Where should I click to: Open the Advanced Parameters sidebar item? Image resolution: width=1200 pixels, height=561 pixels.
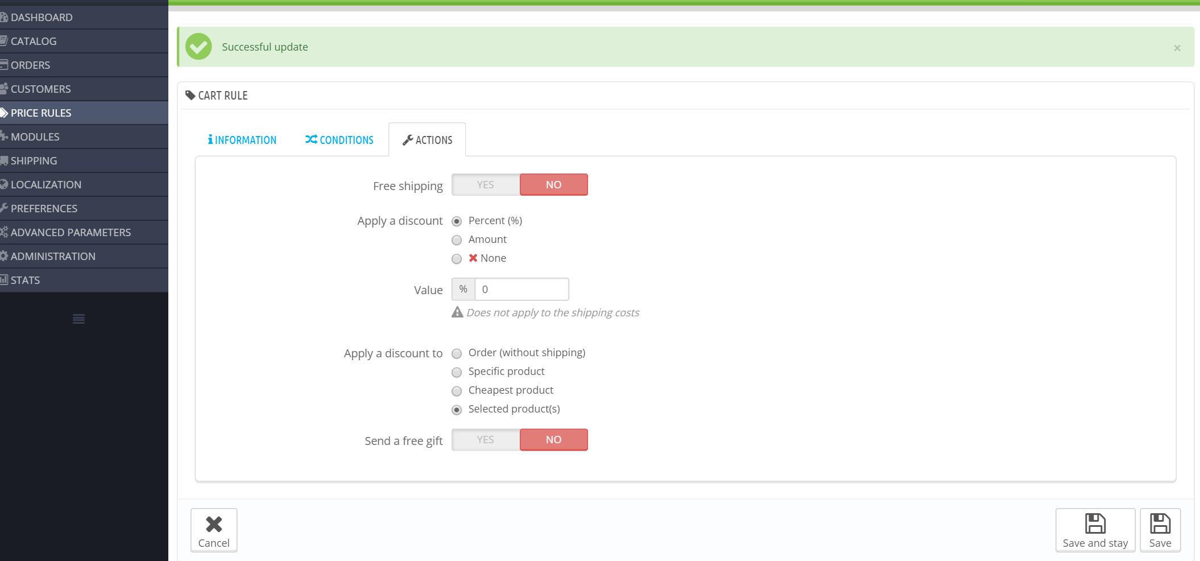tap(84, 233)
